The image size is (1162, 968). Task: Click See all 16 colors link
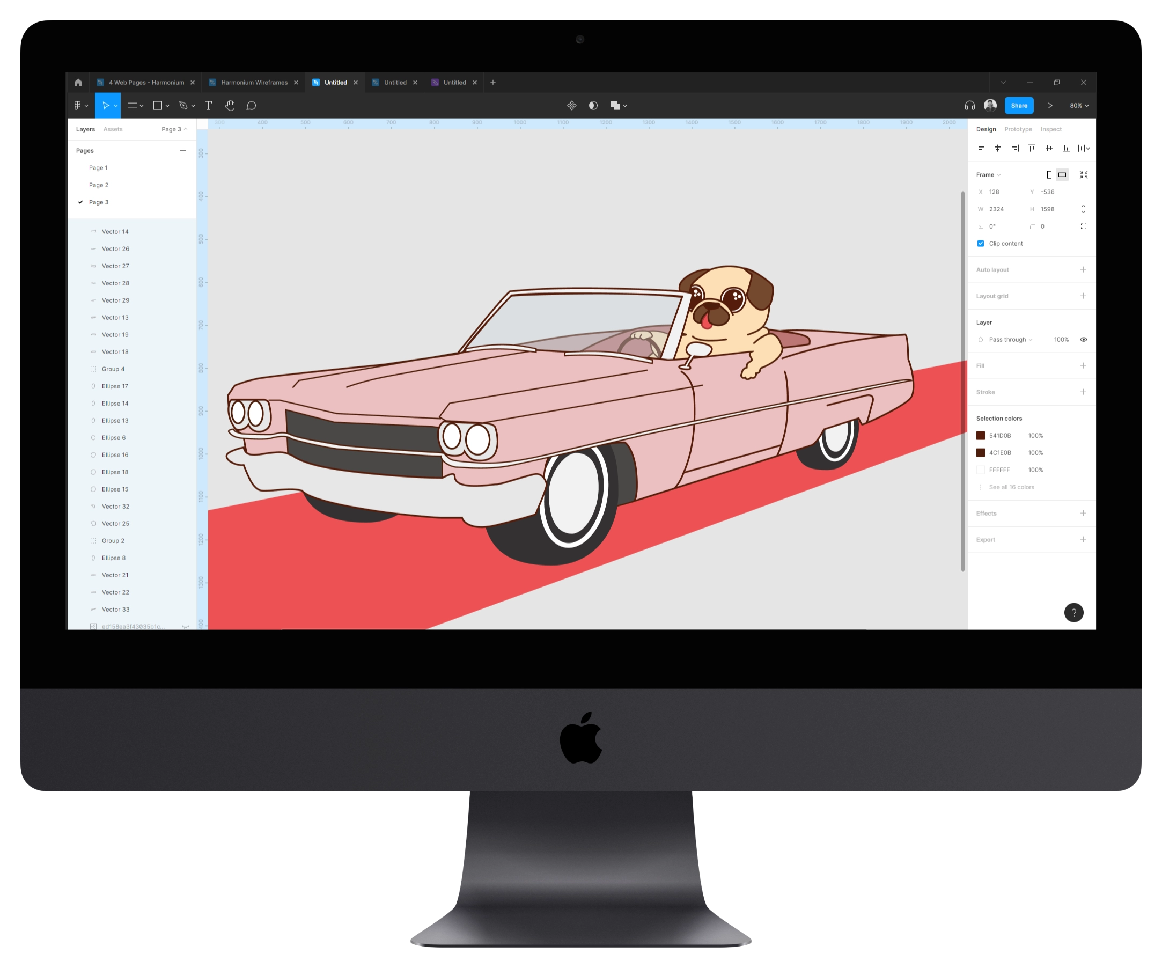1011,487
